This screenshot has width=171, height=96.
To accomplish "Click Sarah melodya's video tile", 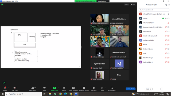I will (x=100, y=75).
